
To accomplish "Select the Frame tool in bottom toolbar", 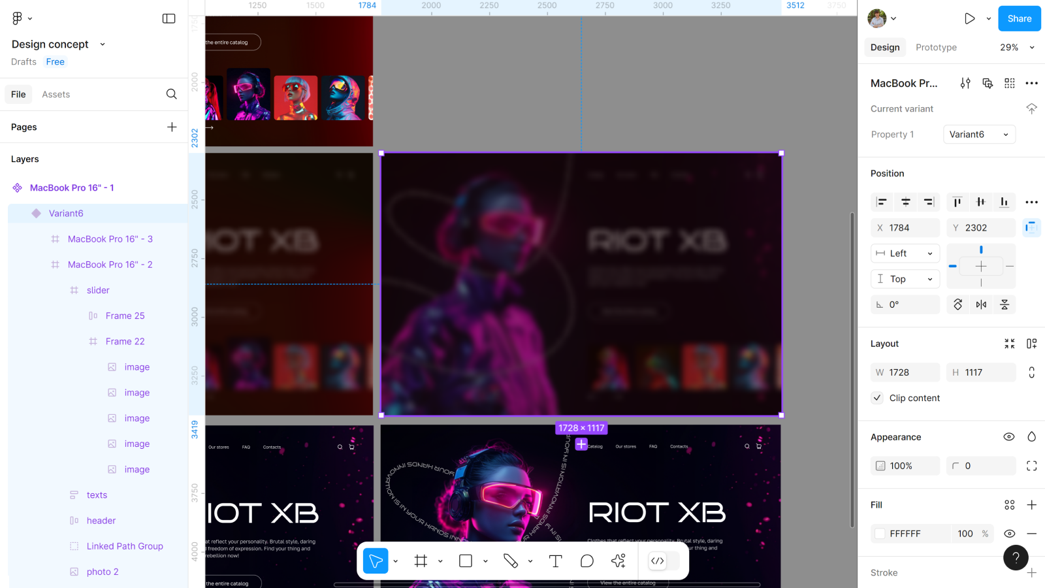I will pyautogui.click(x=421, y=561).
